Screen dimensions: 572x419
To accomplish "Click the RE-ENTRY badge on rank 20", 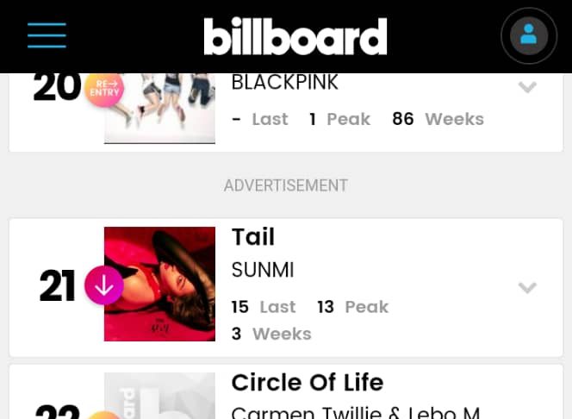I will click(x=104, y=89).
